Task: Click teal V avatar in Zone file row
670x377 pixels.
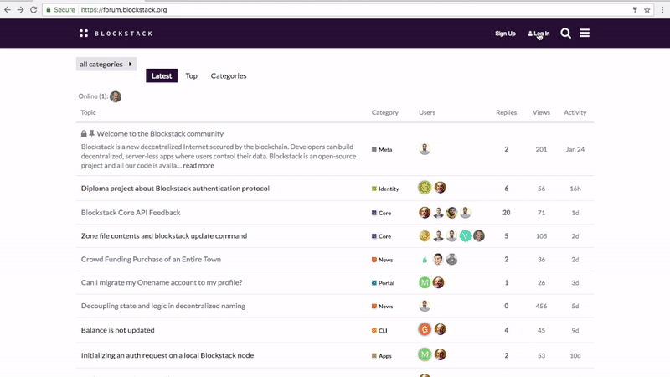Action: (466, 235)
